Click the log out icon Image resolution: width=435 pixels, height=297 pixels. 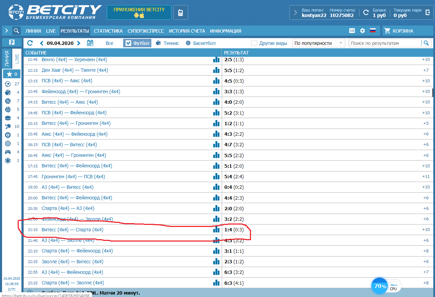[428, 13]
